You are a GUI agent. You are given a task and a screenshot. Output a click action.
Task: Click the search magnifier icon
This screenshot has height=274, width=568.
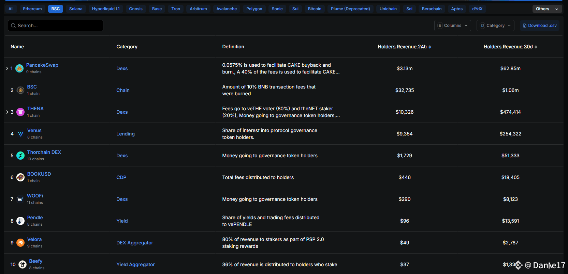pos(13,26)
